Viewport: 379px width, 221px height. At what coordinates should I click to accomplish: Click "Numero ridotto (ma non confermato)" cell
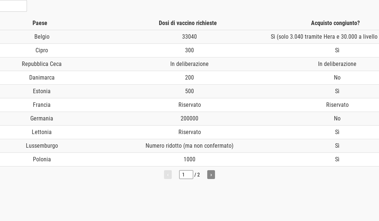[189, 146]
